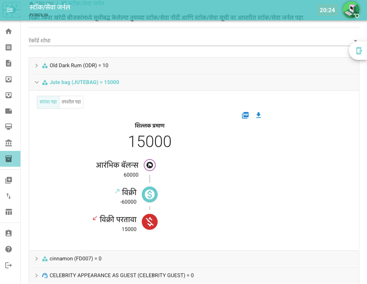Switch to तपशील पहा view
This screenshot has height=284, width=367.
(x=71, y=102)
